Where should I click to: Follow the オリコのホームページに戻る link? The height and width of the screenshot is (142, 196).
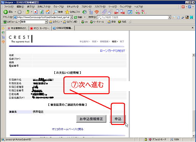pyautogui.click(x=68, y=129)
